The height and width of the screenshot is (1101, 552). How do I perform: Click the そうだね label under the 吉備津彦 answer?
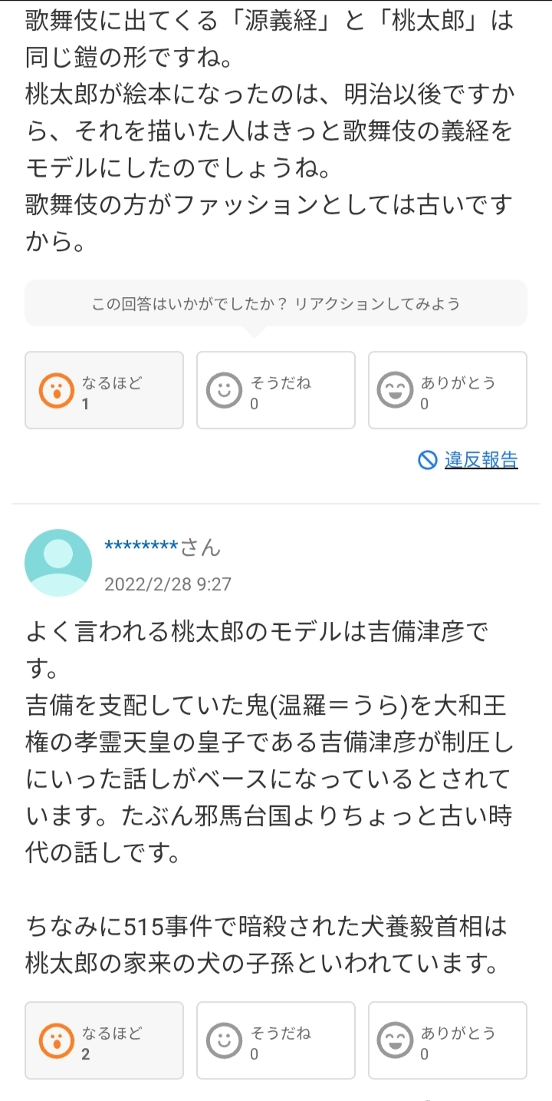point(281,1033)
